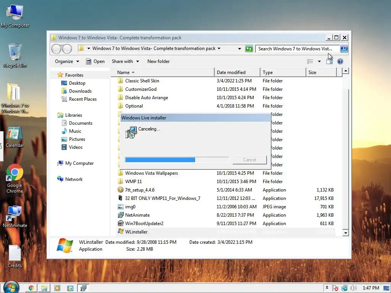Screen dimensions: 391x293
Task: Open Downloads in the navigation pane
Action: (76, 91)
